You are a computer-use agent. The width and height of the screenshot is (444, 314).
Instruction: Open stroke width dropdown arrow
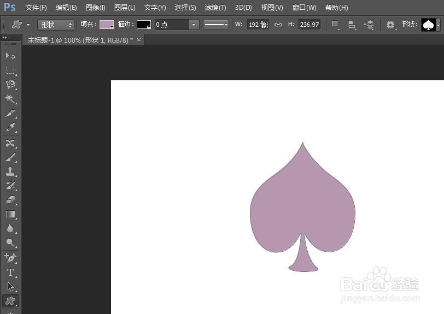pos(194,25)
